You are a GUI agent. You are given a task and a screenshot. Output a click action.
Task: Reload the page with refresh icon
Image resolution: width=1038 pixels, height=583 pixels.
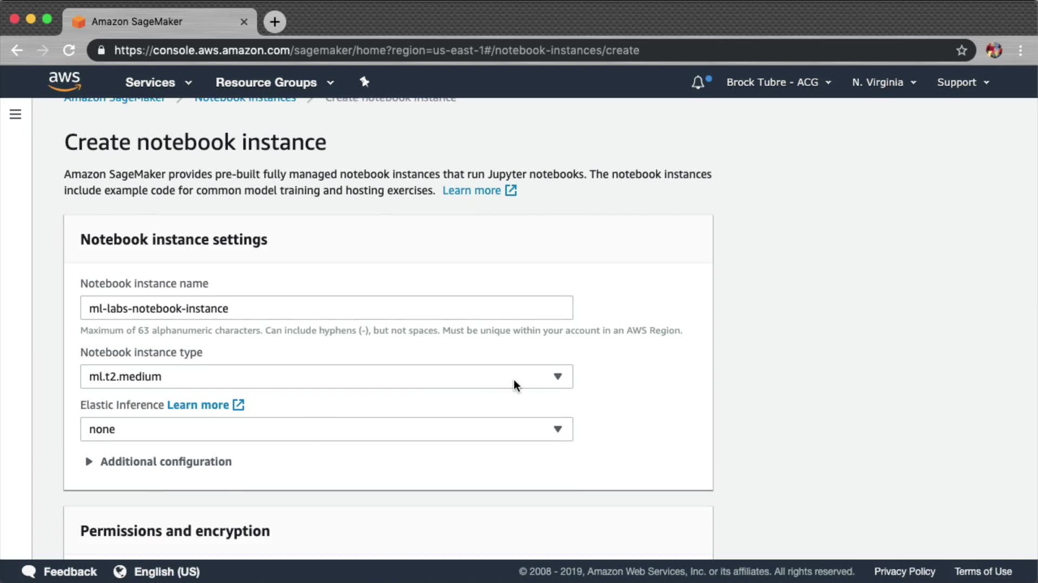pyautogui.click(x=69, y=50)
